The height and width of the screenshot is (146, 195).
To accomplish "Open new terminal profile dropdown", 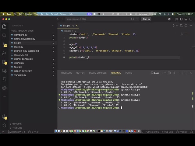I will (165, 73).
